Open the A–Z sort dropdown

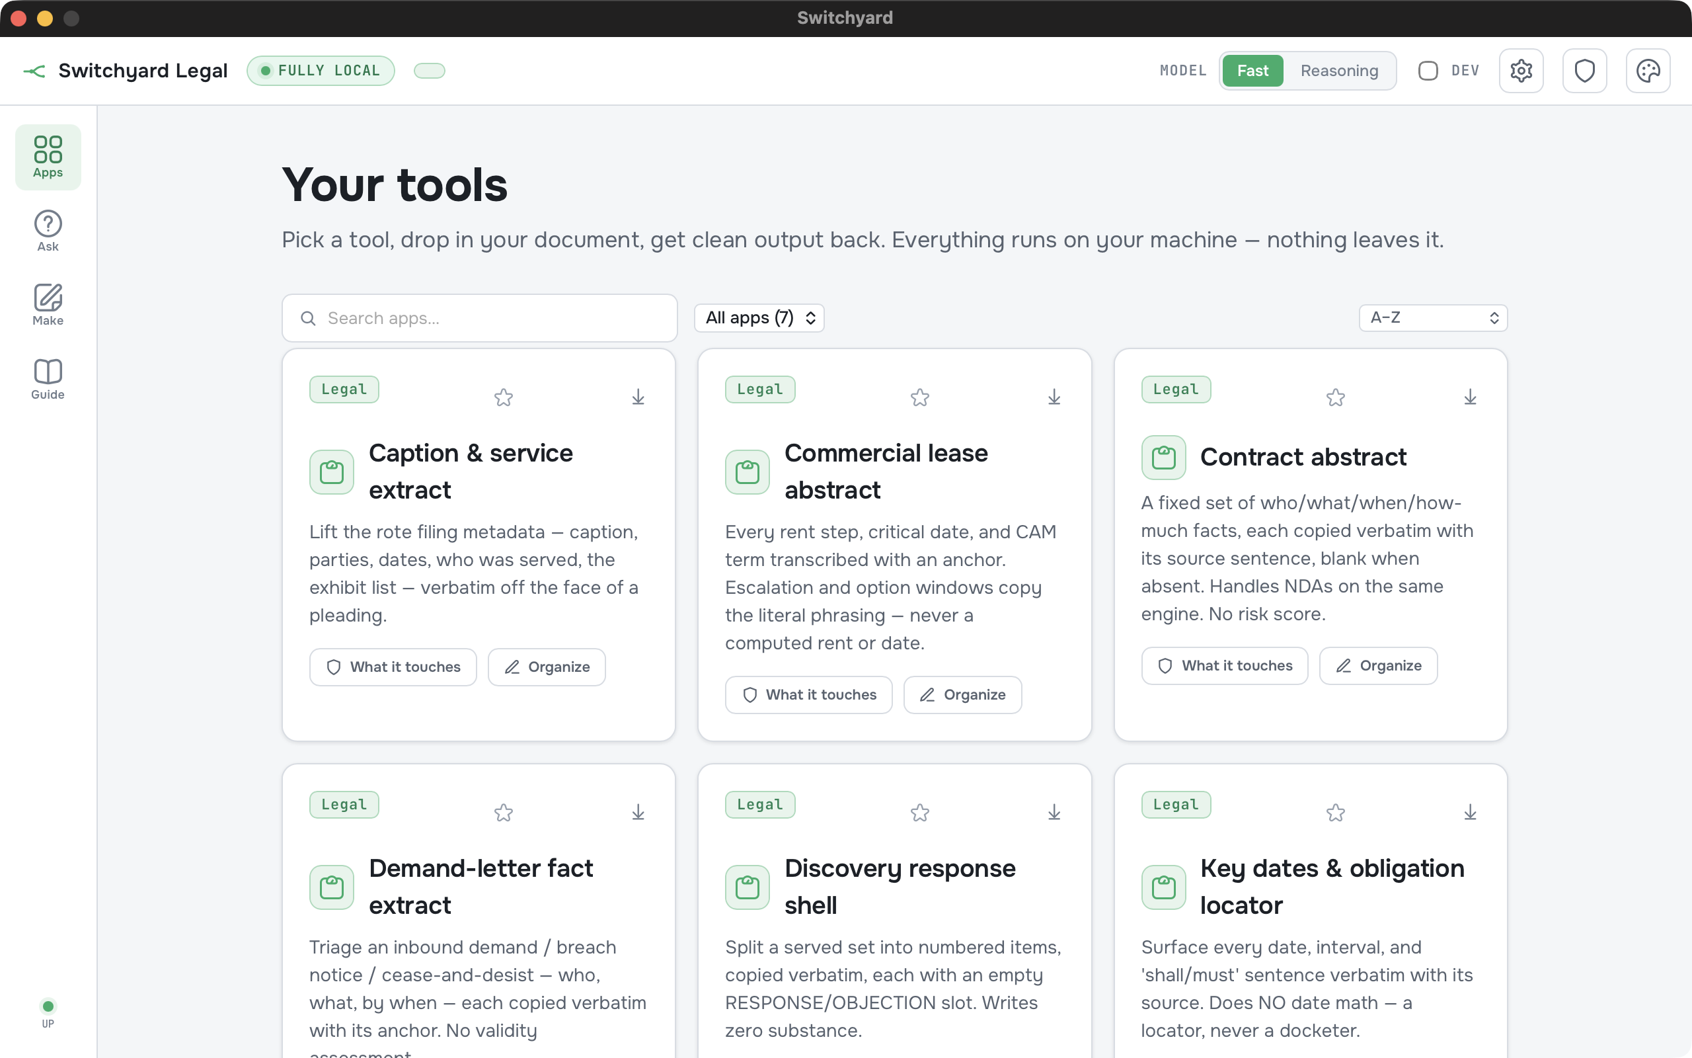[x=1433, y=317]
